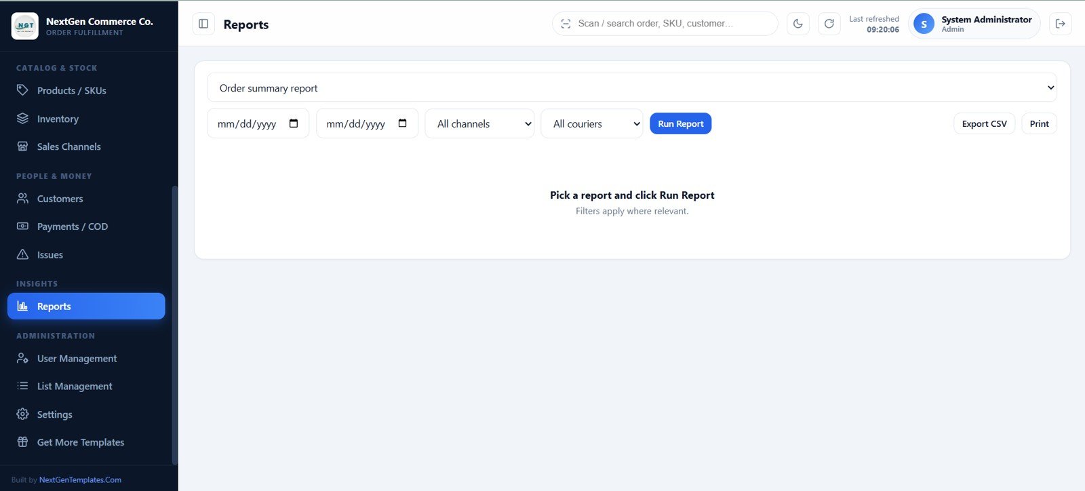Toggle the sidebar panel icon

coord(203,24)
